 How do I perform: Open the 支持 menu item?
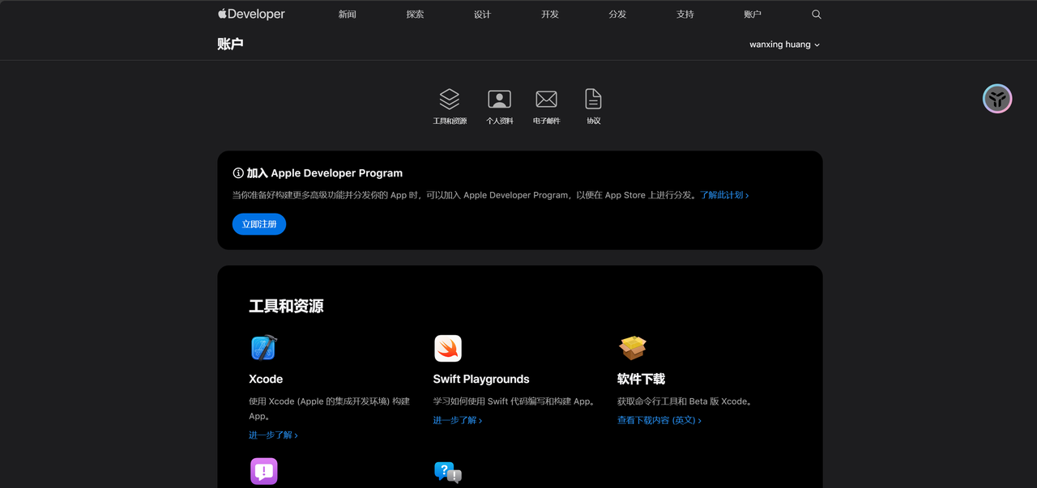pyautogui.click(x=685, y=15)
